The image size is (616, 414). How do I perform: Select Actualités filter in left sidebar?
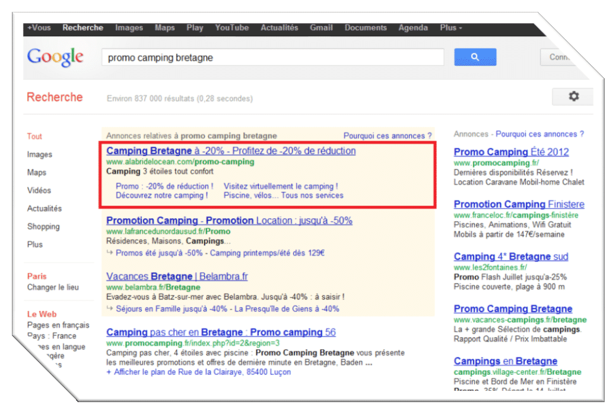[x=45, y=209]
